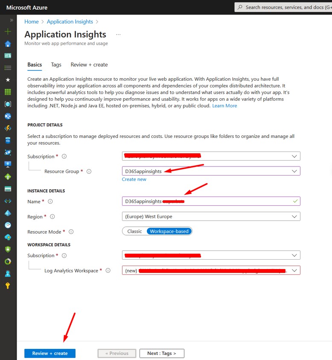Open the Region dropdown showing West Europe
The image size is (332, 360).
click(x=211, y=217)
